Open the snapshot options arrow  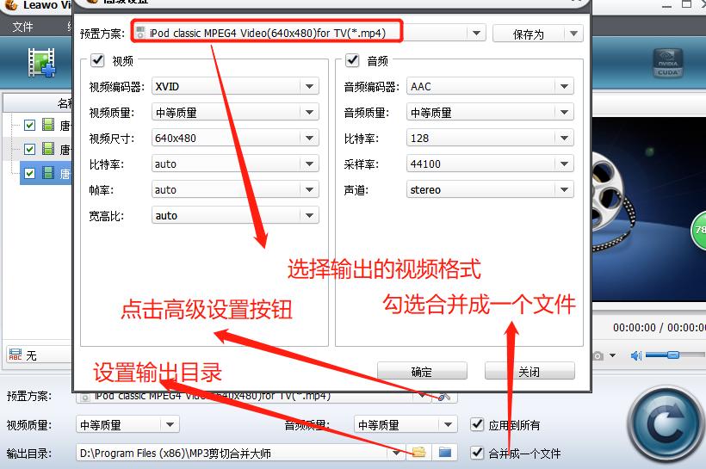point(612,355)
